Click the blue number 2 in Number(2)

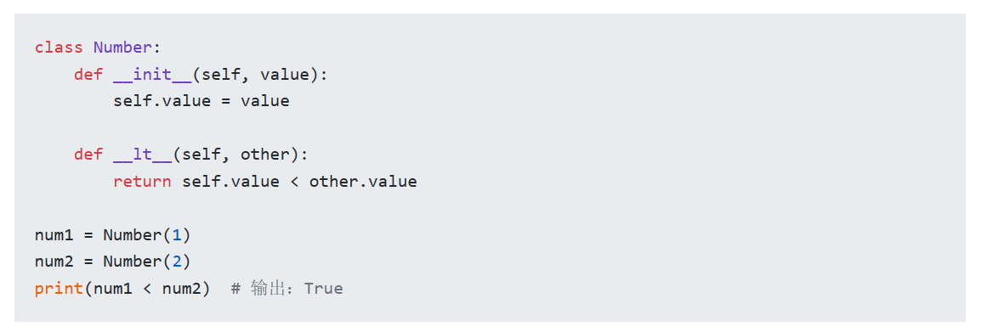pyautogui.click(x=177, y=262)
